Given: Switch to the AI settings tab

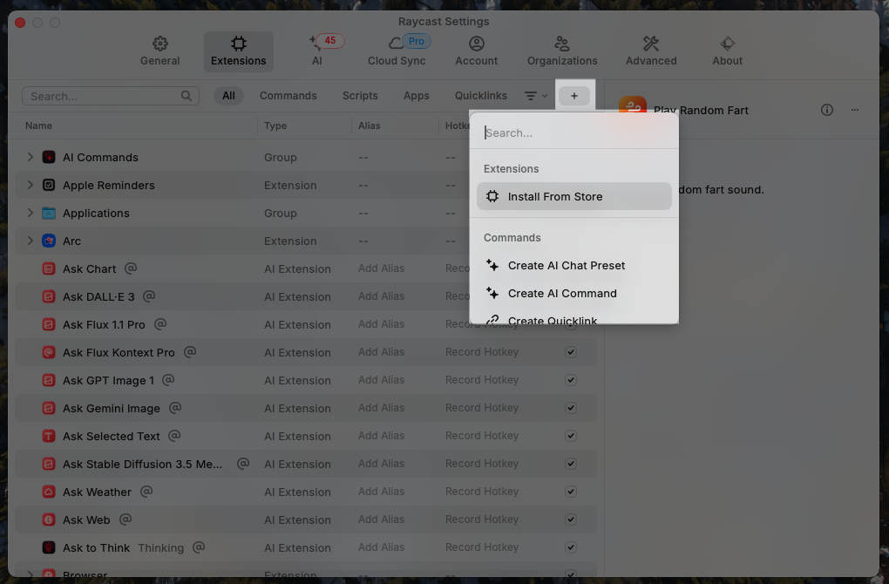Looking at the screenshot, I should 317,51.
